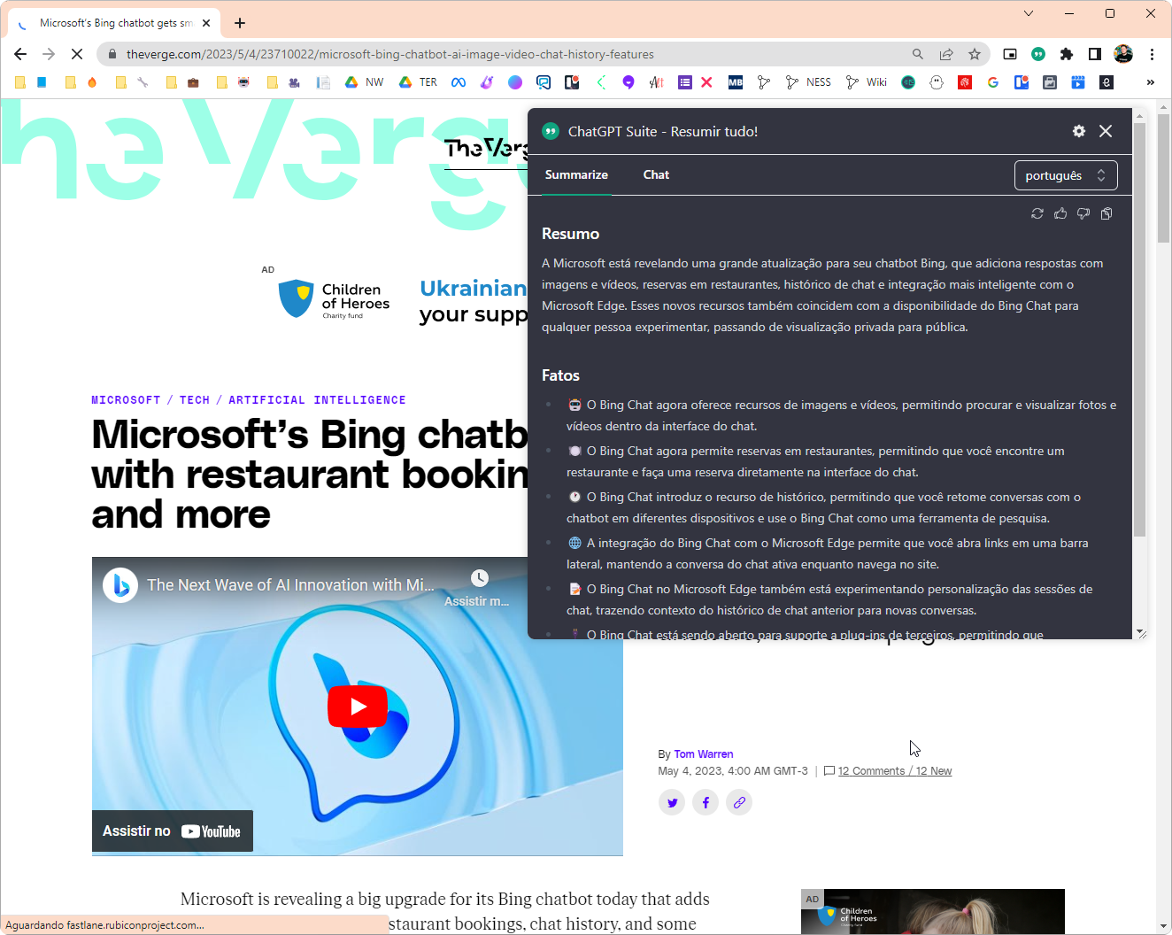Viewport: 1172px width, 935px height.
Task: Click the address bar URL
Action: tap(390, 54)
